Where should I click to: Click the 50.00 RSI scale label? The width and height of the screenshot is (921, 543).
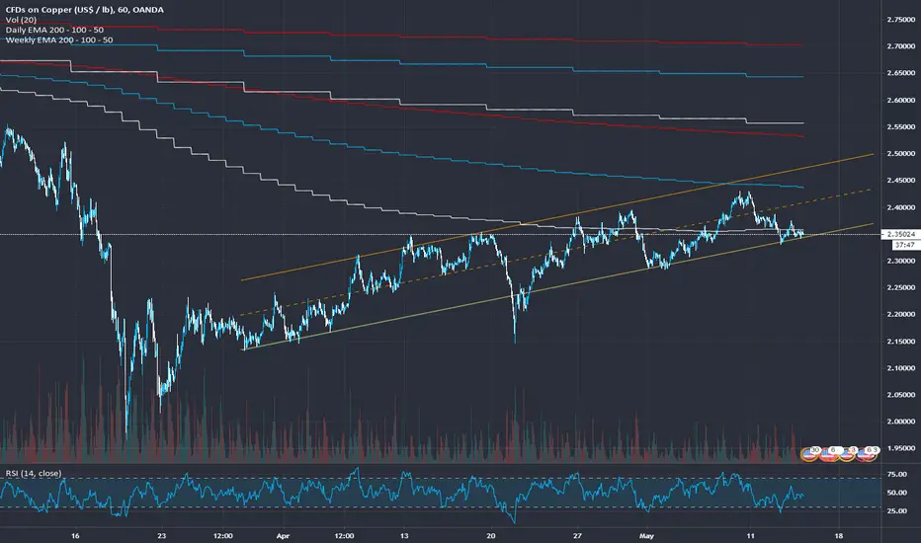897,493
